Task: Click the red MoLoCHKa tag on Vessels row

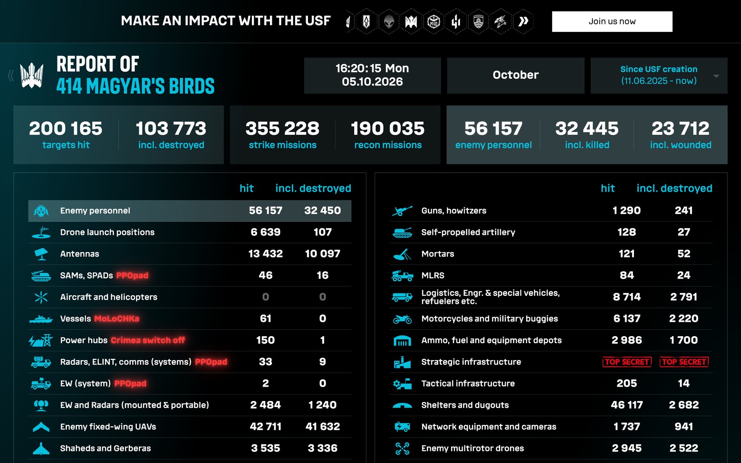Action: pos(117,319)
